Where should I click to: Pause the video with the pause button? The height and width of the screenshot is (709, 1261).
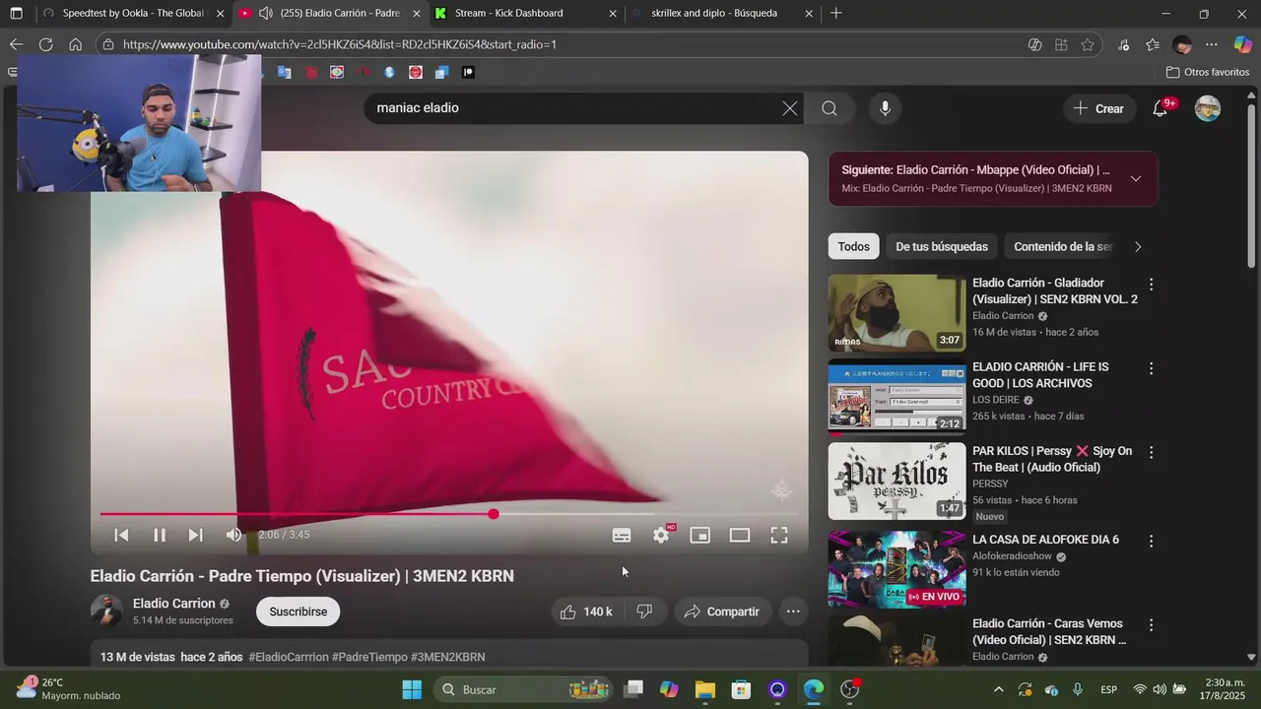[x=159, y=535]
